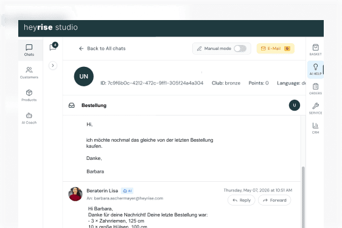Click the inbox icon beside Bestellung

coord(72,105)
